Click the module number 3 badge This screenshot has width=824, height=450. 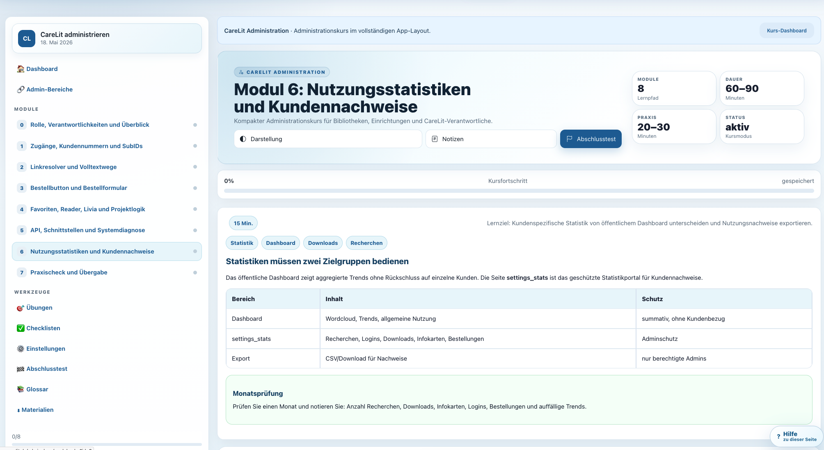pos(22,188)
